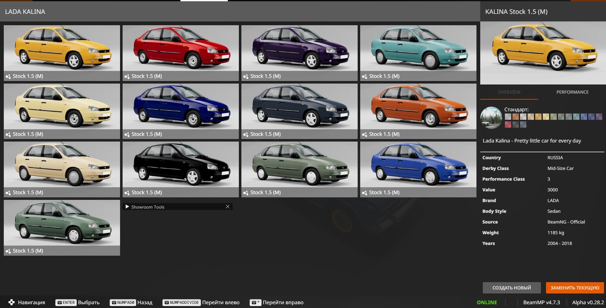Expand the Showroom Tools play arrow
Screen dimensions: 606x308
coord(127,207)
